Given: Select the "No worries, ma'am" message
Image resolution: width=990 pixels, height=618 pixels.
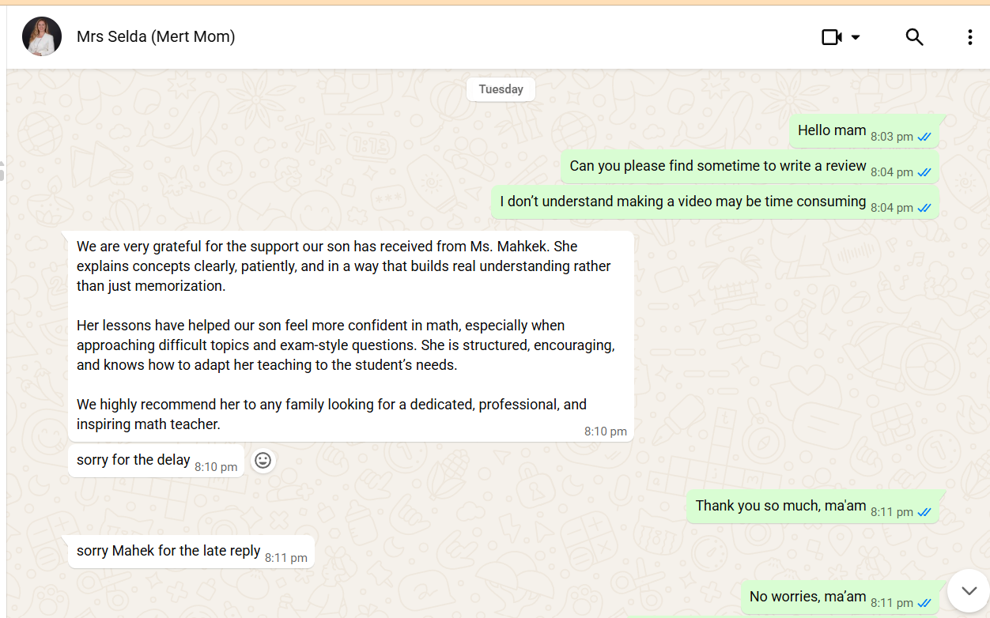Looking at the screenshot, I should pyautogui.click(x=840, y=597).
